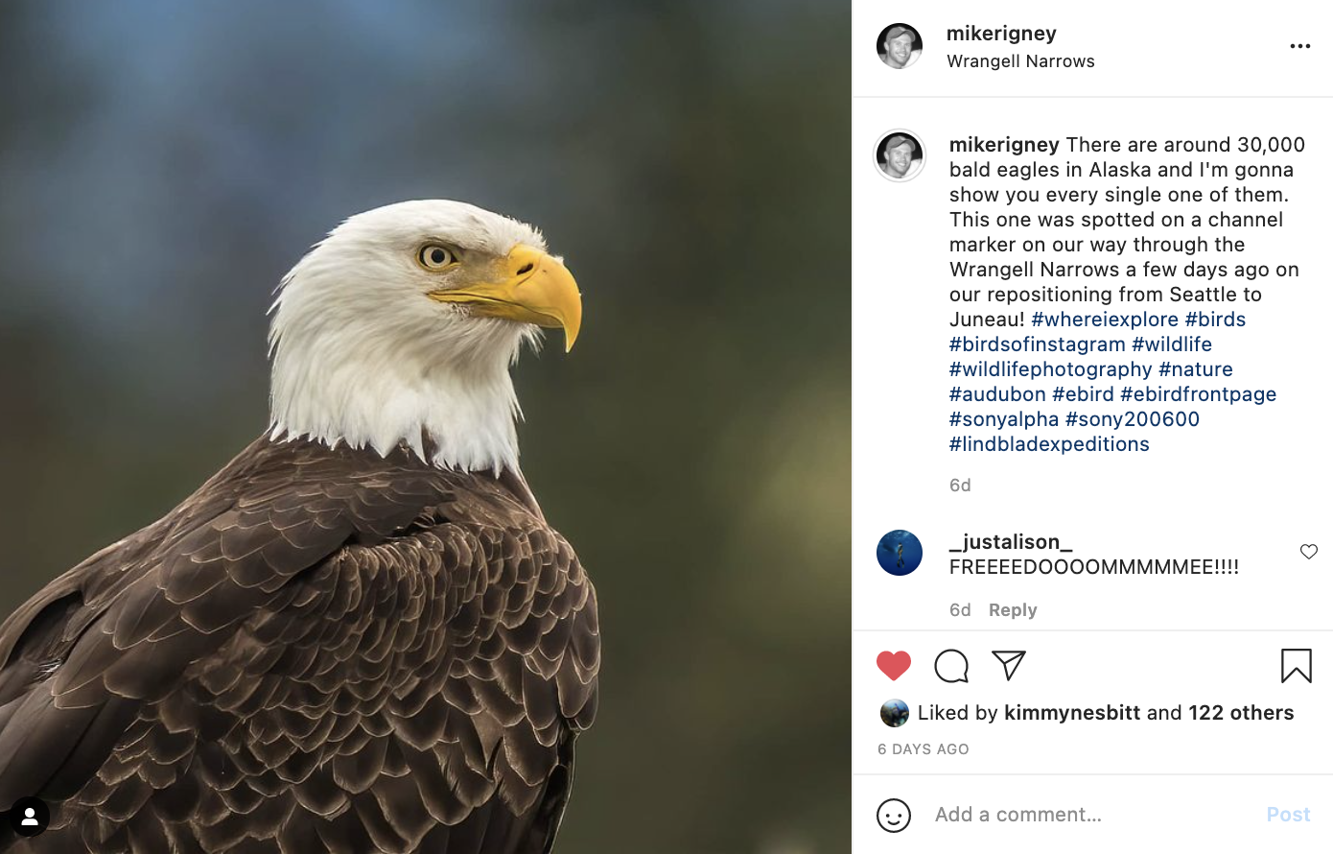Like the _justalison_ comment heart

click(x=1309, y=552)
